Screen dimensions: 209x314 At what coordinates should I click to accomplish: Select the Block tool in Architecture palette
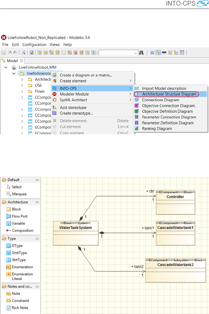pyautogui.click(x=16, y=209)
